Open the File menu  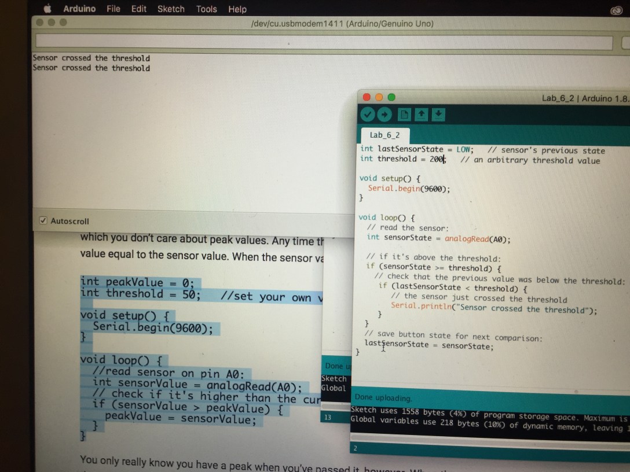click(113, 9)
